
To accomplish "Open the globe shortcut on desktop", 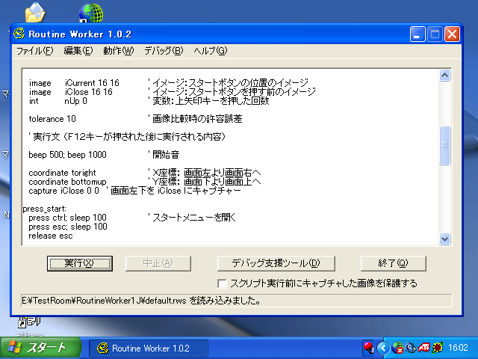I will click(91, 13).
